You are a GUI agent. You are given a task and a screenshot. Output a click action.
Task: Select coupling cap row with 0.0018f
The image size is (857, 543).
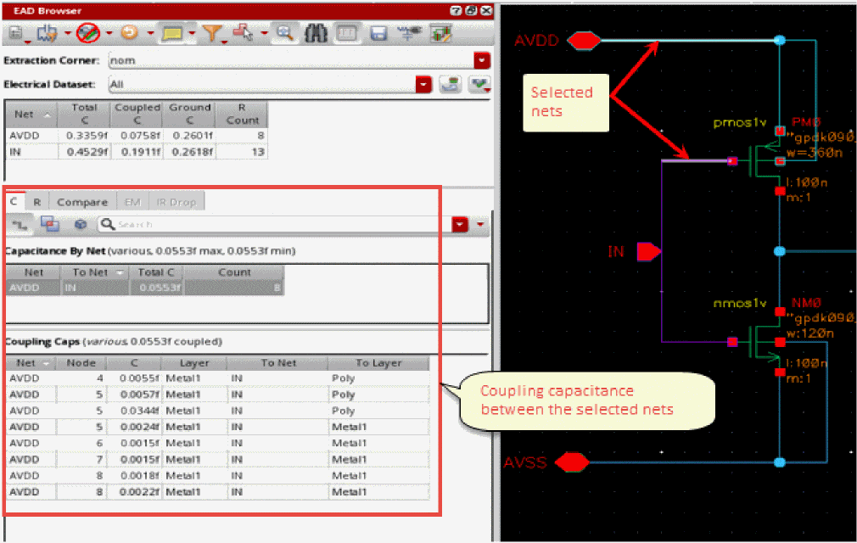219,476
